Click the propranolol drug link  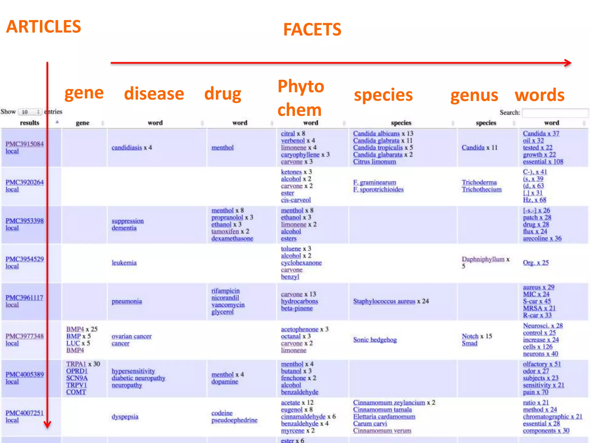[x=227, y=217]
